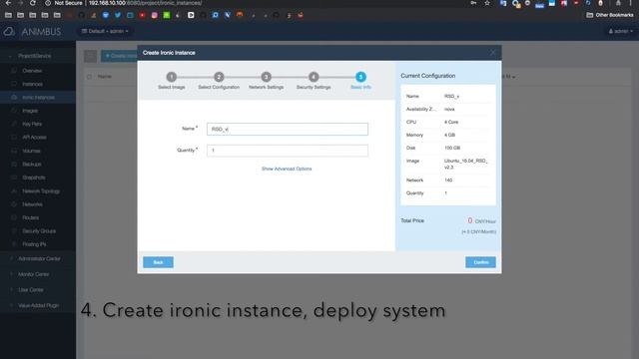Show Advanced Options link

coord(287,169)
